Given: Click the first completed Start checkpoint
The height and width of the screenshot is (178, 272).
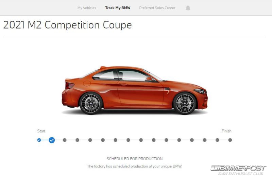Looking at the screenshot, I should 39,140.
